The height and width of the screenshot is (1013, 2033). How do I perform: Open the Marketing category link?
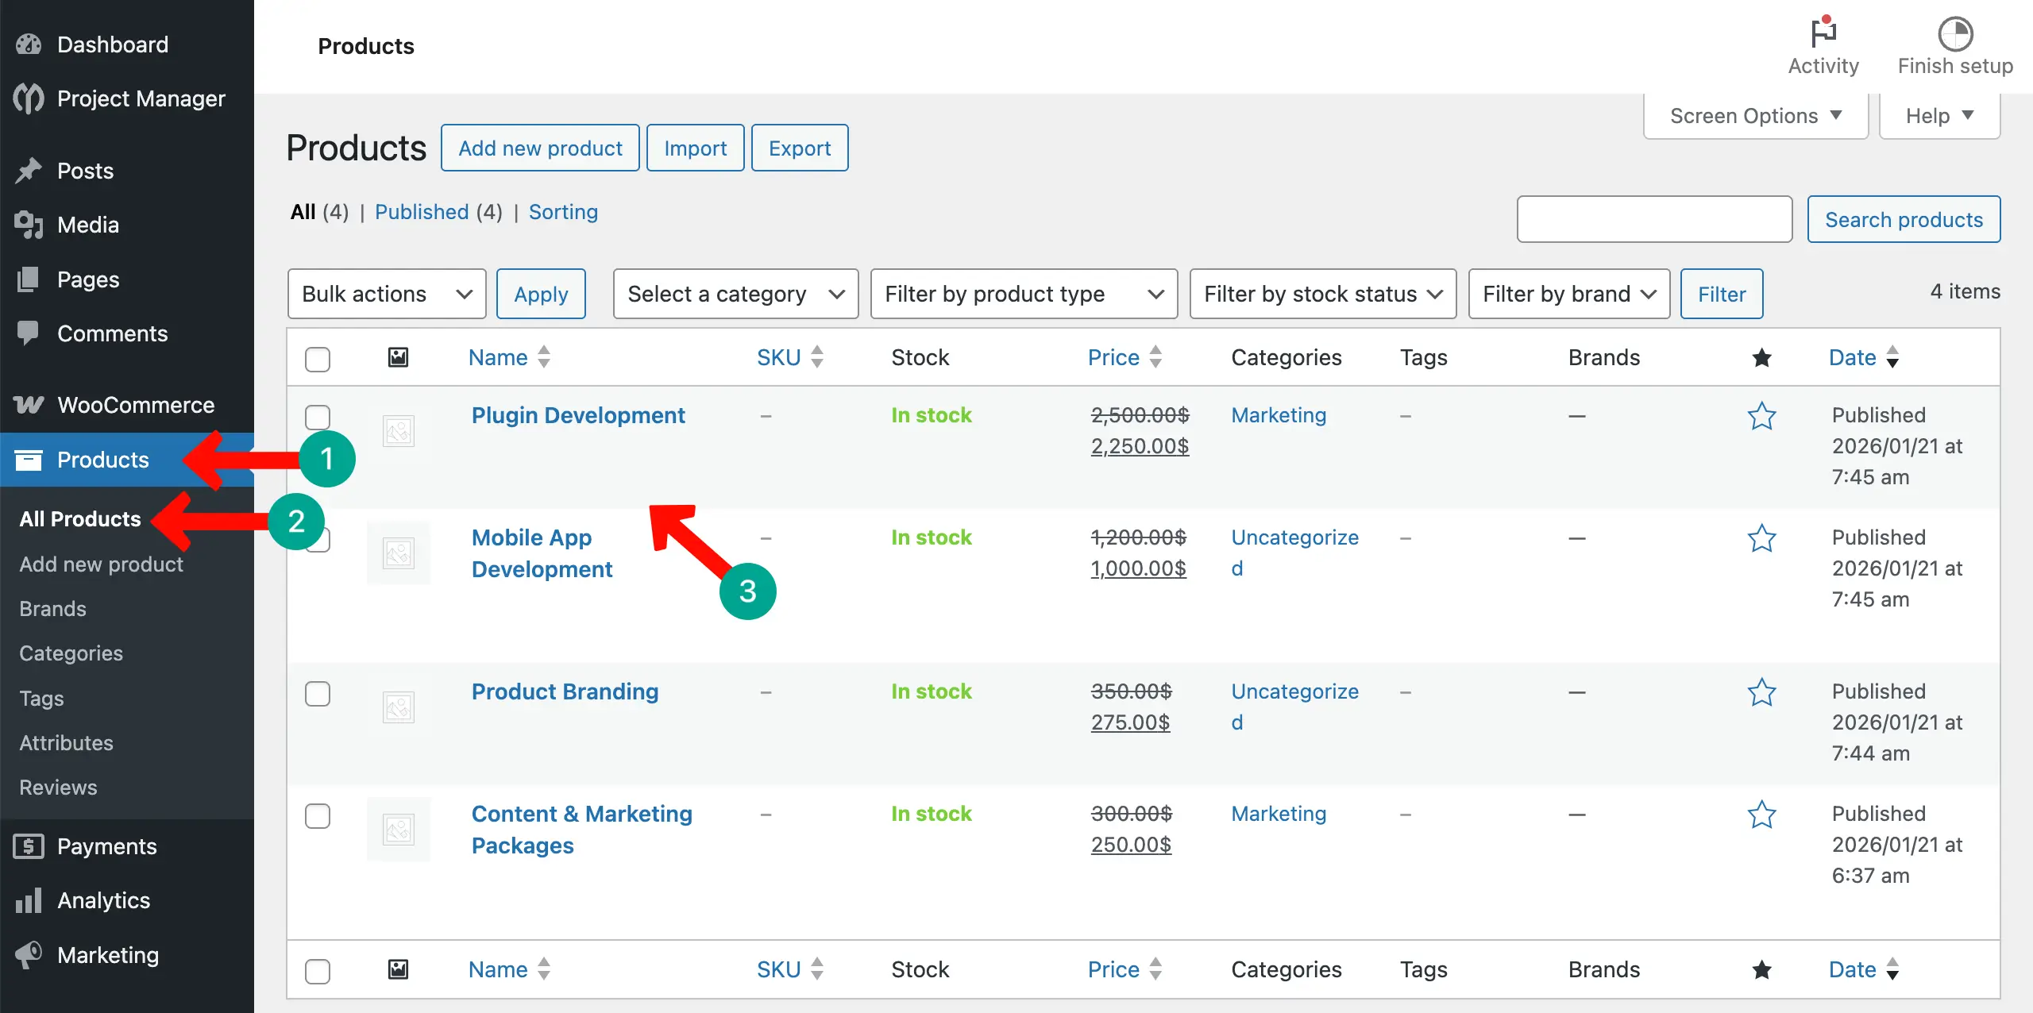(x=1278, y=414)
